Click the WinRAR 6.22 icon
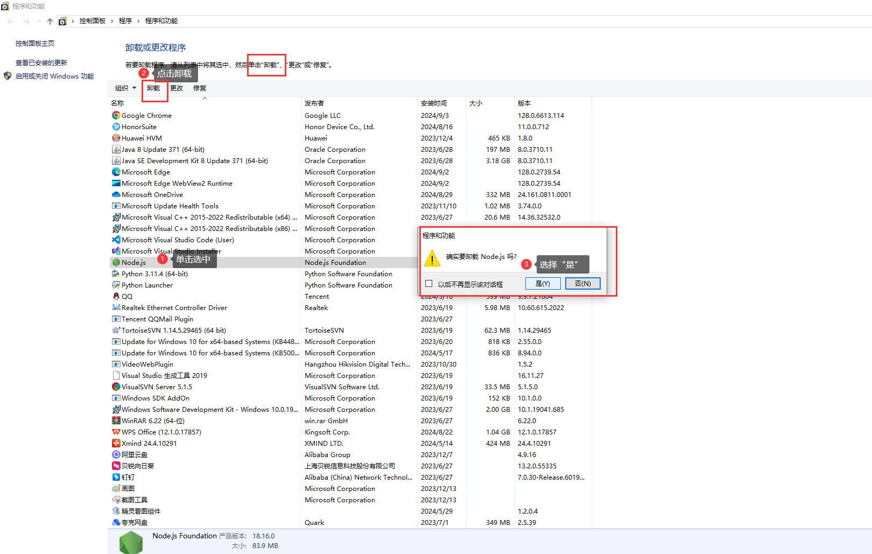The height and width of the screenshot is (554, 872). point(116,420)
